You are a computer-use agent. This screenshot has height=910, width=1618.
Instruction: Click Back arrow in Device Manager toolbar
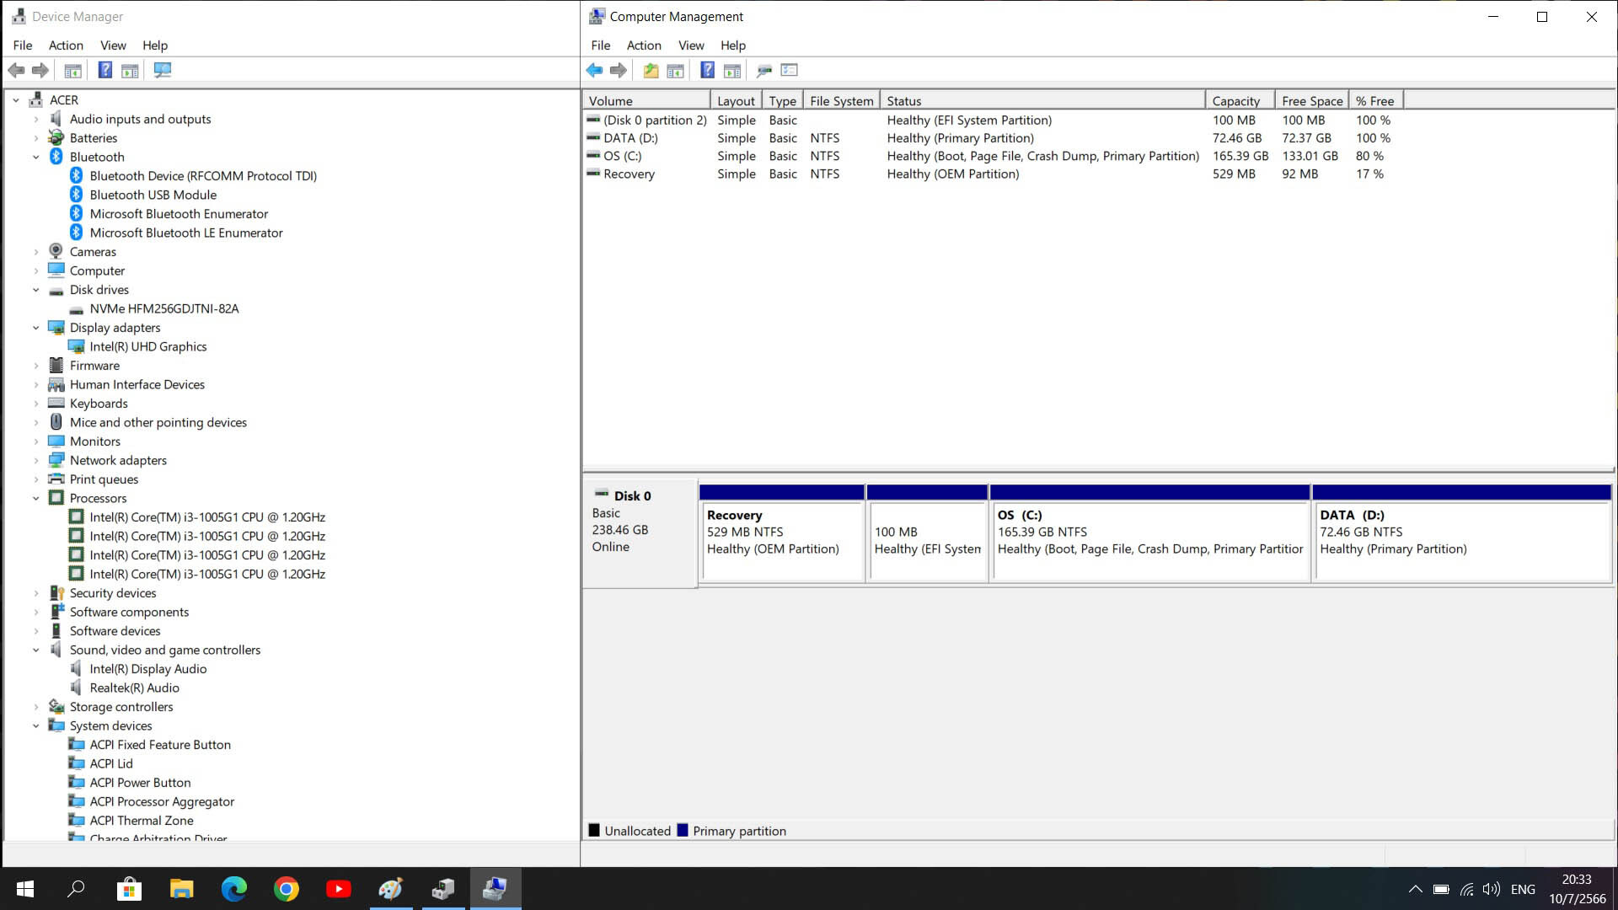pyautogui.click(x=16, y=71)
